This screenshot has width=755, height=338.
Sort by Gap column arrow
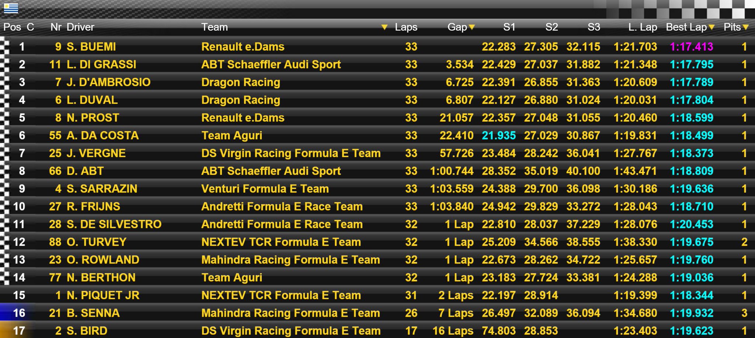click(x=472, y=27)
